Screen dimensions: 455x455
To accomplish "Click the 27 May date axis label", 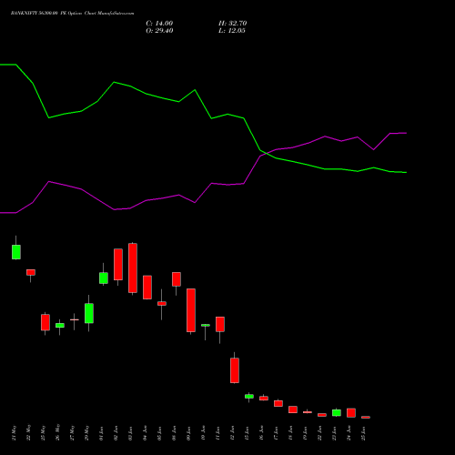I will [x=72, y=433].
